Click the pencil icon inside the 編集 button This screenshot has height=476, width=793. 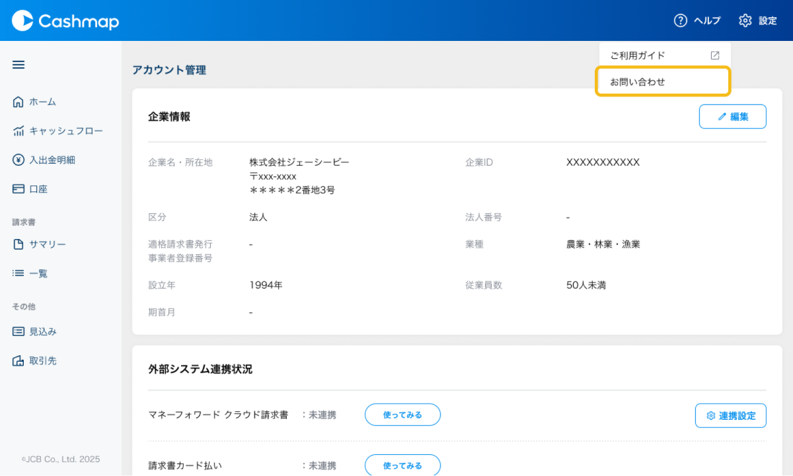[x=723, y=116]
